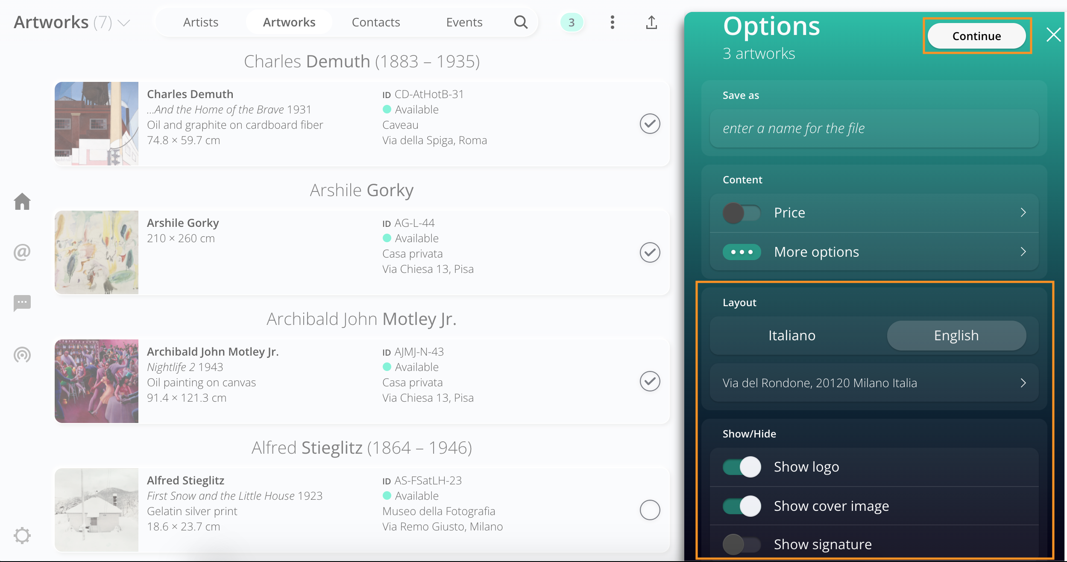Open the email @ sidebar icon
Image resolution: width=1067 pixels, height=562 pixels.
[22, 252]
